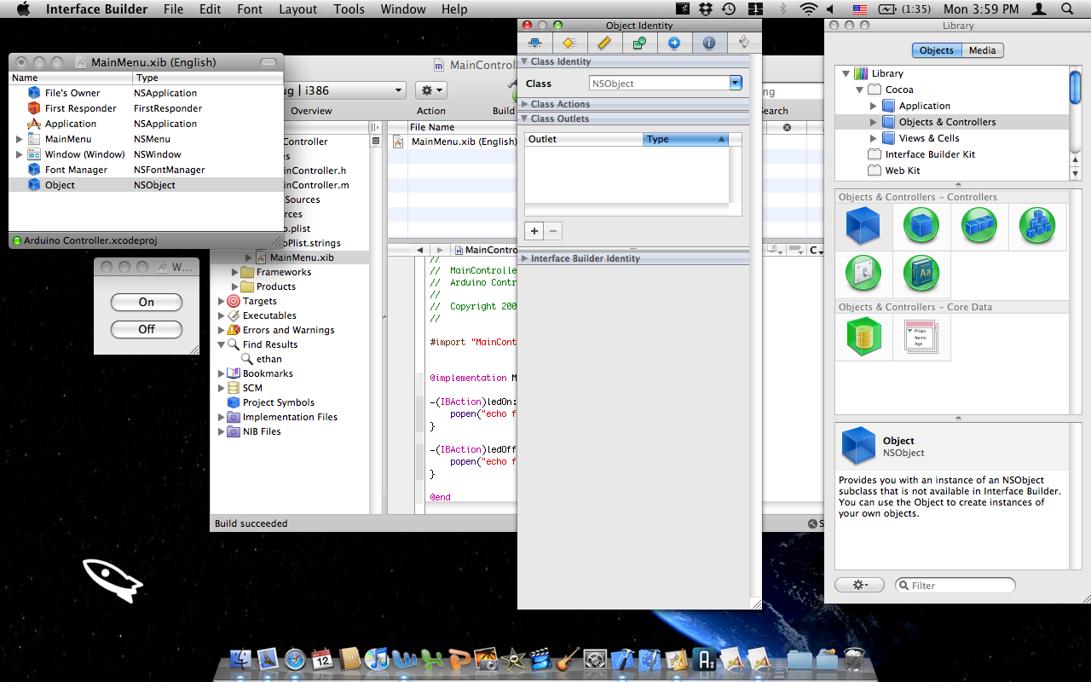Expand the Class Actions section
This screenshot has height=682, width=1091.
(x=525, y=104)
